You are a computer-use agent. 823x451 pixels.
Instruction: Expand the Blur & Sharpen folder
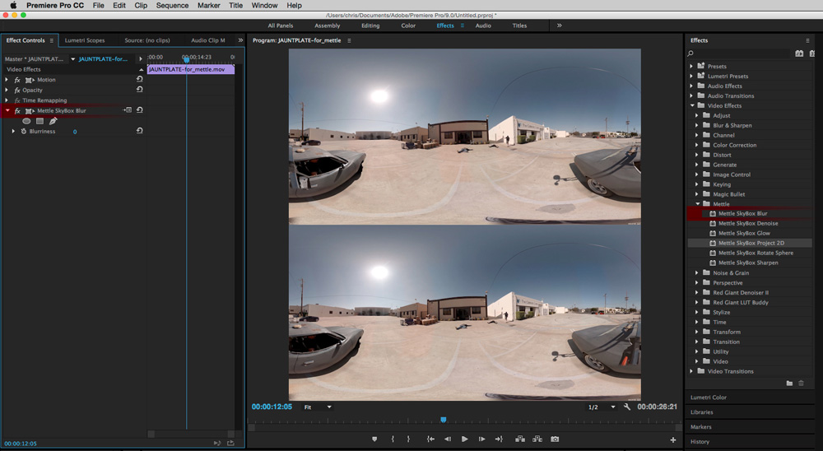tap(696, 125)
